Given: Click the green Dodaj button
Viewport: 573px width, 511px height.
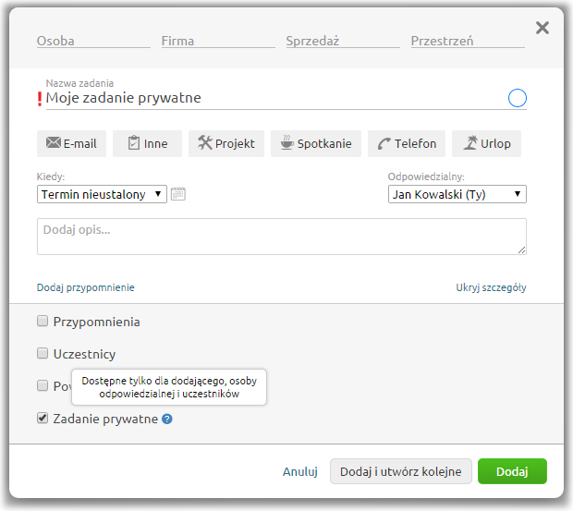Looking at the screenshot, I should pyautogui.click(x=512, y=471).
